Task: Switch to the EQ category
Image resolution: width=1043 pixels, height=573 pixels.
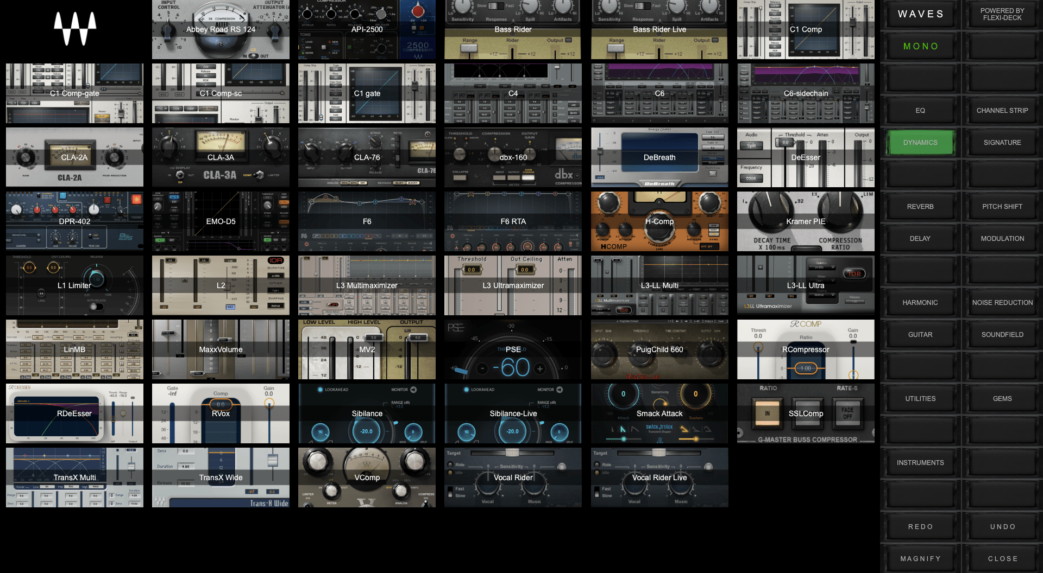Action: click(920, 111)
